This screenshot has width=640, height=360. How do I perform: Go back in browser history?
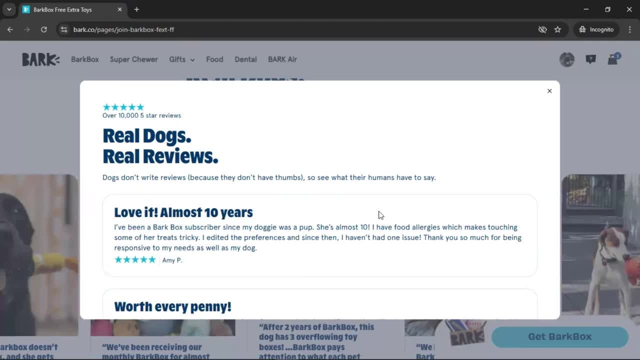pos(10,29)
